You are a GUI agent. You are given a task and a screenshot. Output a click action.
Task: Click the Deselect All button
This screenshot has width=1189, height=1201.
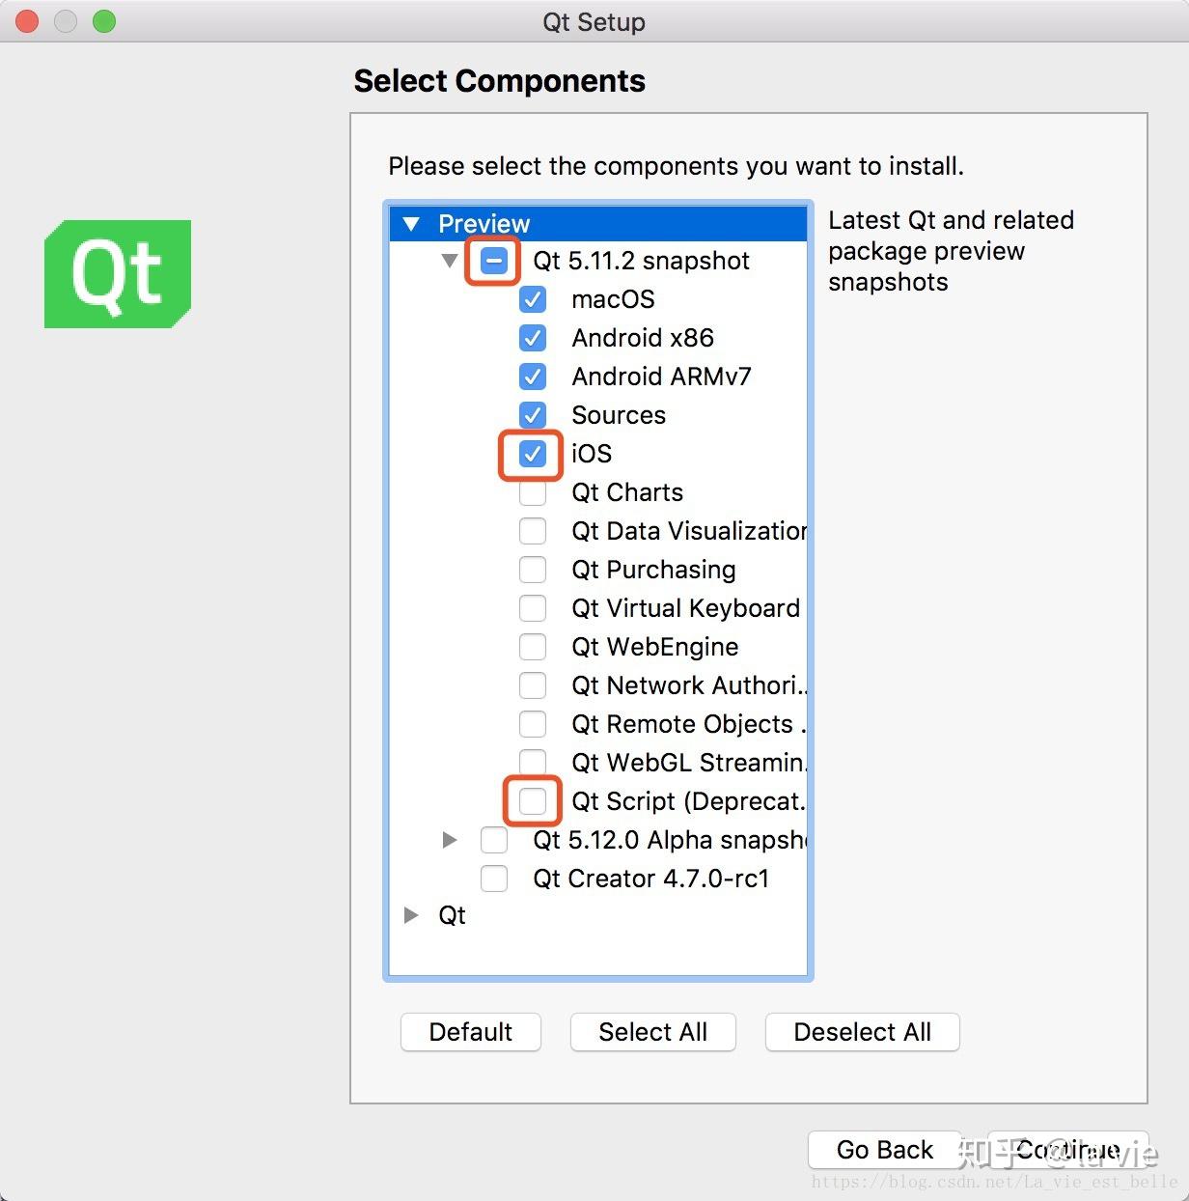coord(862,1032)
